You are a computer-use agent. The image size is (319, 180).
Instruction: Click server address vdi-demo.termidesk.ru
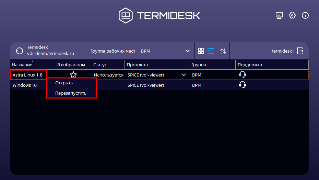pos(50,53)
